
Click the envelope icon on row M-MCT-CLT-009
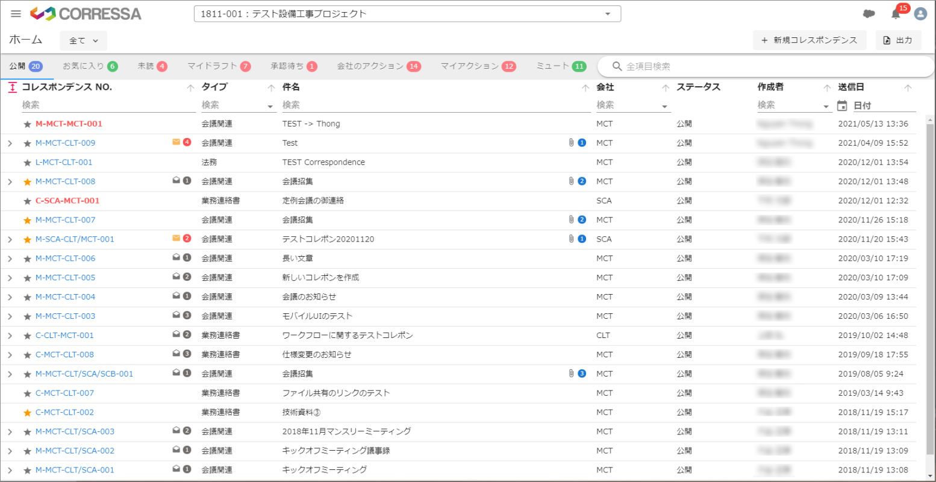pyautogui.click(x=175, y=143)
